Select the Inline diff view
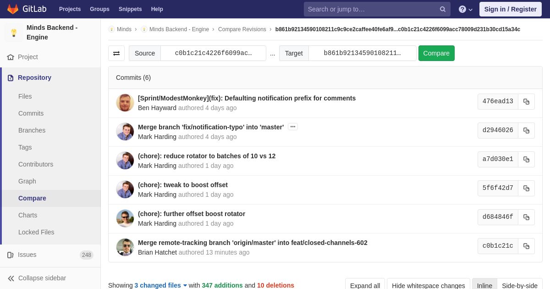 [x=484, y=285]
